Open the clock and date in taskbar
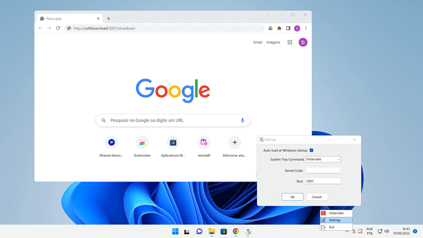The width and height of the screenshot is (423, 238). [x=402, y=231]
